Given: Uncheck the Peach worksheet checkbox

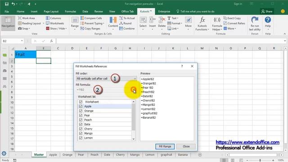Looking at the screenshot, I should coord(81,120).
